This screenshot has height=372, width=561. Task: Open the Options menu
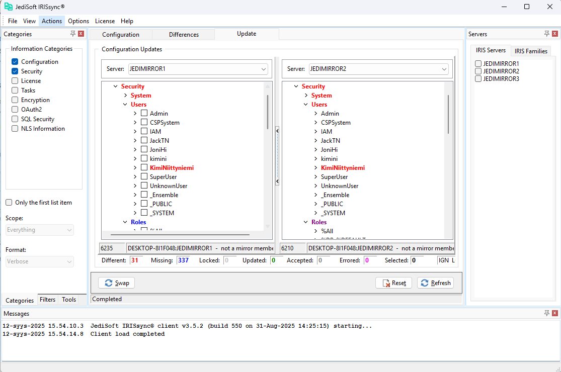[x=78, y=21]
